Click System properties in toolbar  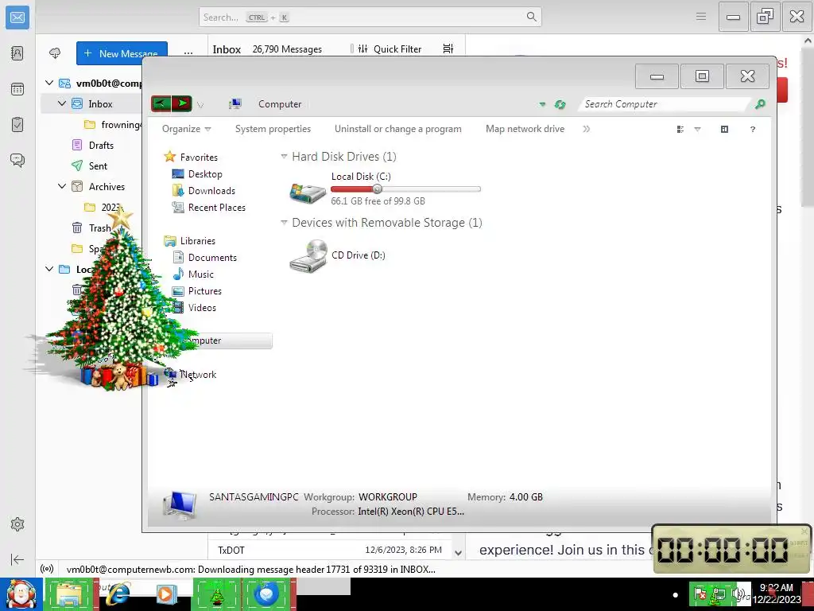[273, 129]
